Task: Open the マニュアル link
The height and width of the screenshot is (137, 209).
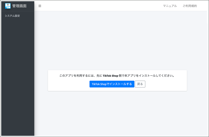Action: tap(170, 6)
